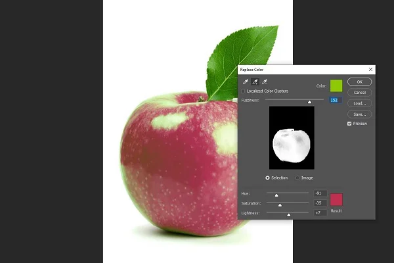Viewport: 394px width, 263px height.
Task: Select the Add to Sample eyedropper
Action: point(255,82)
